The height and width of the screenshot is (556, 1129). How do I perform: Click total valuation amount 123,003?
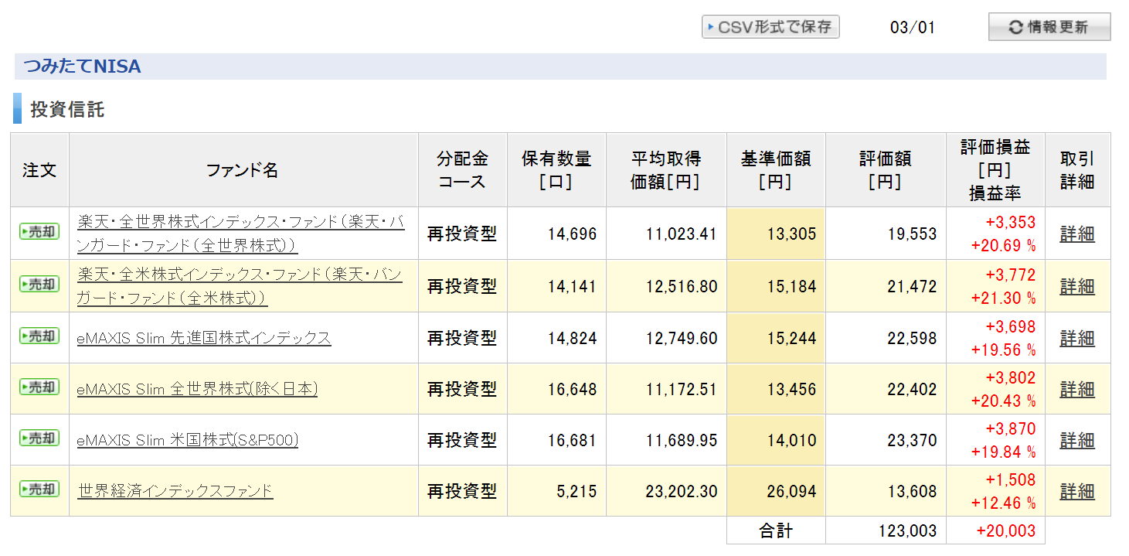point(908,531)
